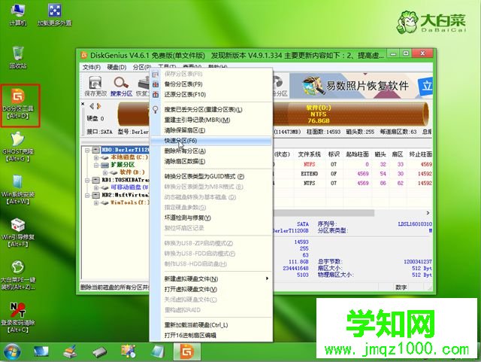Launch DG分区工具 desktop shortcut
Image resolution: width=481 pixels, height=362 pixels.
click(x=18, y=104)
